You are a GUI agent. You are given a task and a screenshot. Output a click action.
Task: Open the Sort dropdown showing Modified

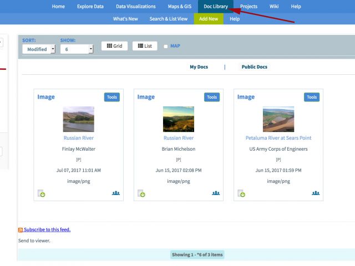pyautogui.click(x=39, y=49)
